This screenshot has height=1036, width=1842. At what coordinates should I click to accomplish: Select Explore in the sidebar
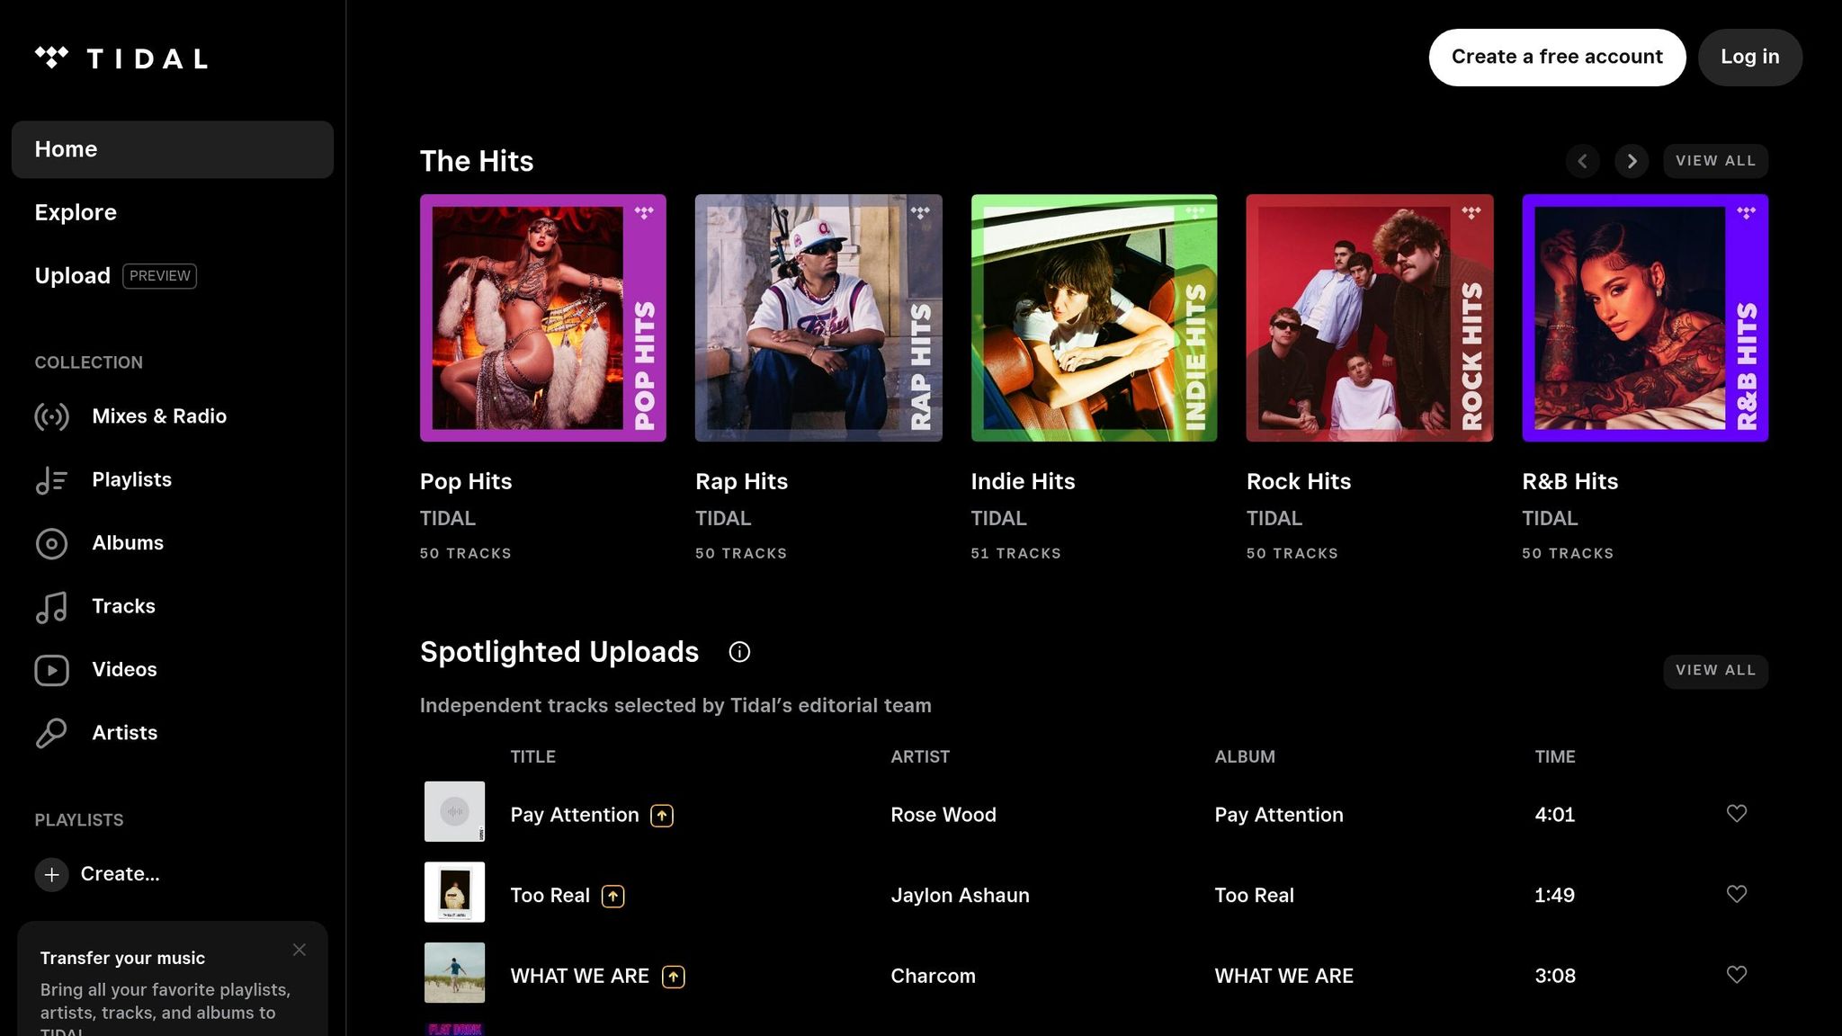tap(76, 212)
